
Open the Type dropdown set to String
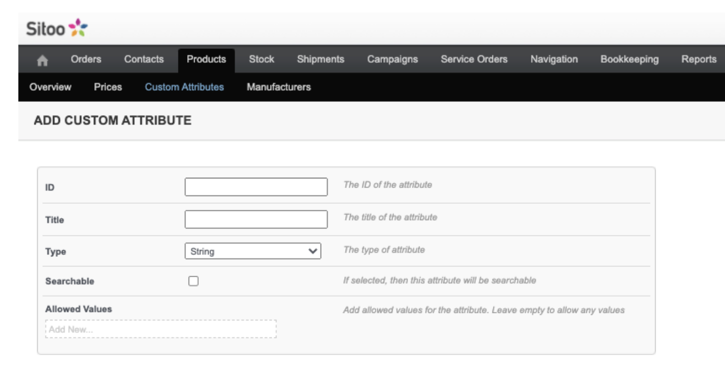click(x=253, y=251)
